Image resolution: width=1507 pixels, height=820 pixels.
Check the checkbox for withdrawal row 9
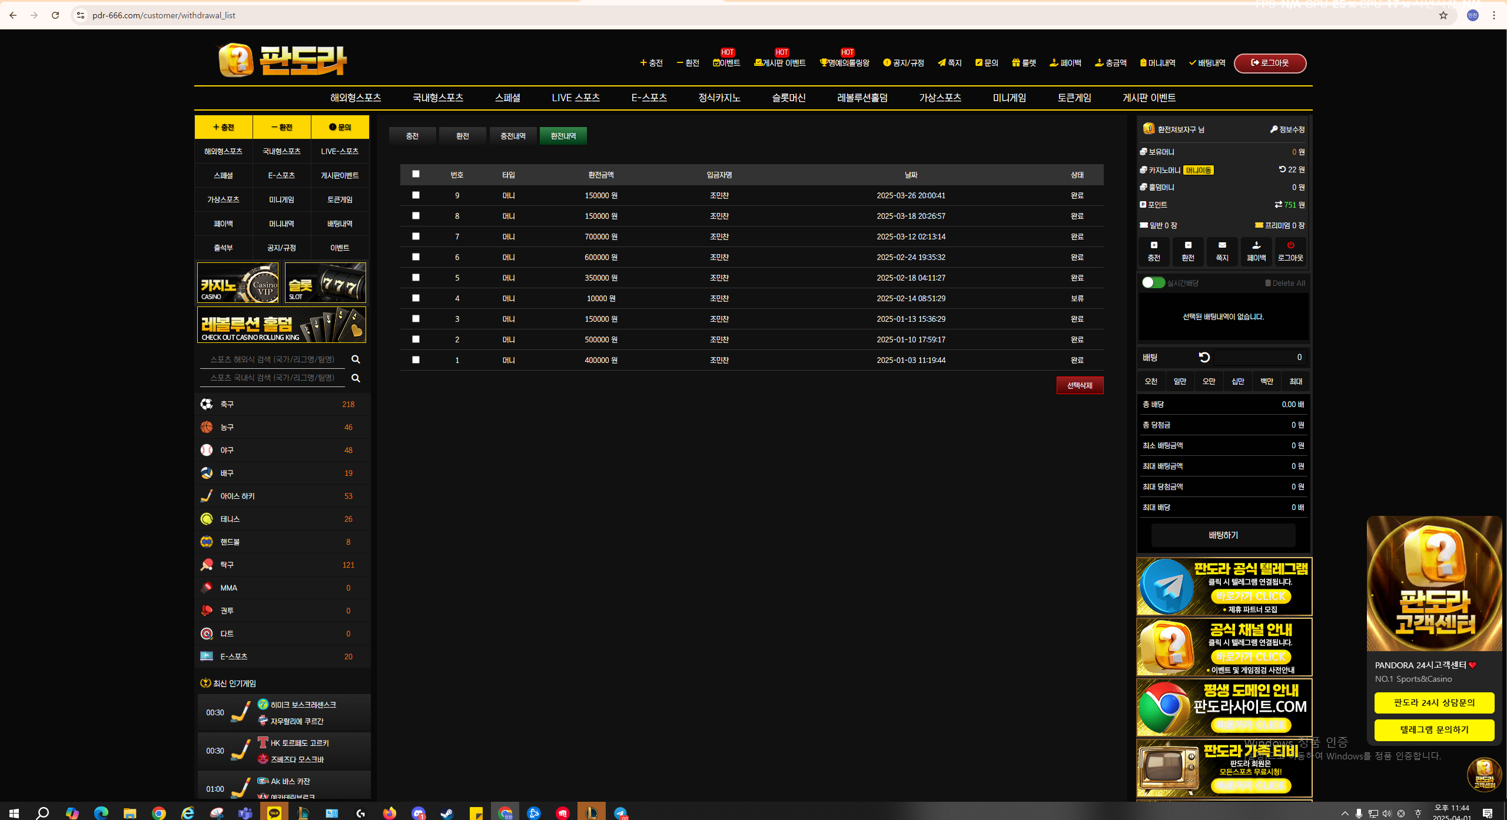click(x=416, y=195)
